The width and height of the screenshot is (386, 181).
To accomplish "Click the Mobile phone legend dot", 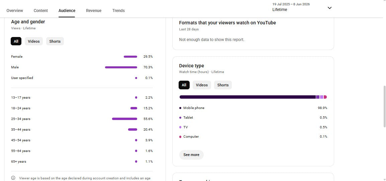I will click(x=180, y=108).
